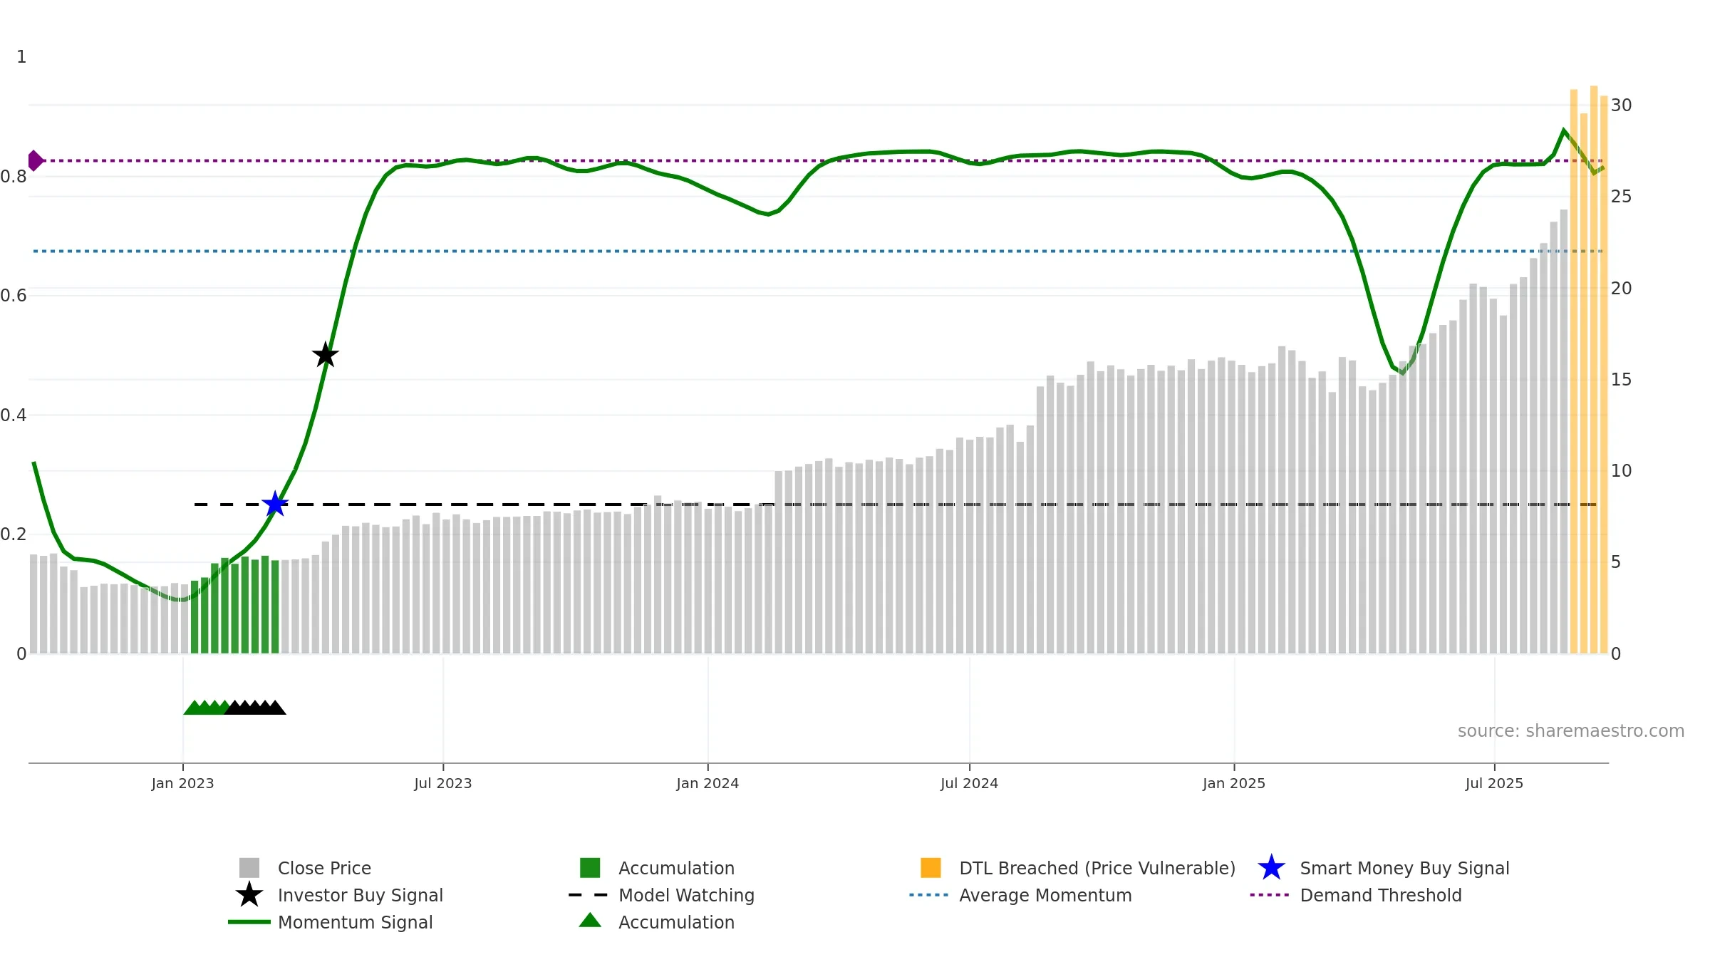1710x962 pixels.
Task: Click the blue Smart Money Buy star on chart
Action: tap(275, 504)
